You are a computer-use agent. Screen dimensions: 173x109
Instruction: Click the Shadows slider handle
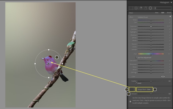point(151,35)
